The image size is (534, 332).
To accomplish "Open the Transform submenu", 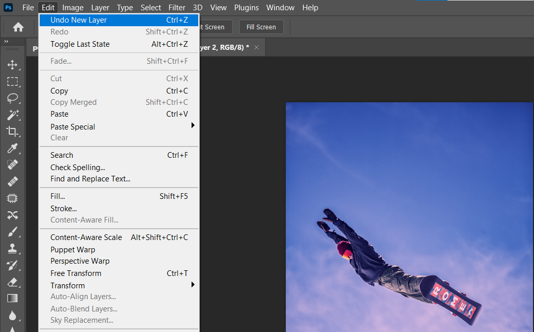I will click(x=67, y=285).
